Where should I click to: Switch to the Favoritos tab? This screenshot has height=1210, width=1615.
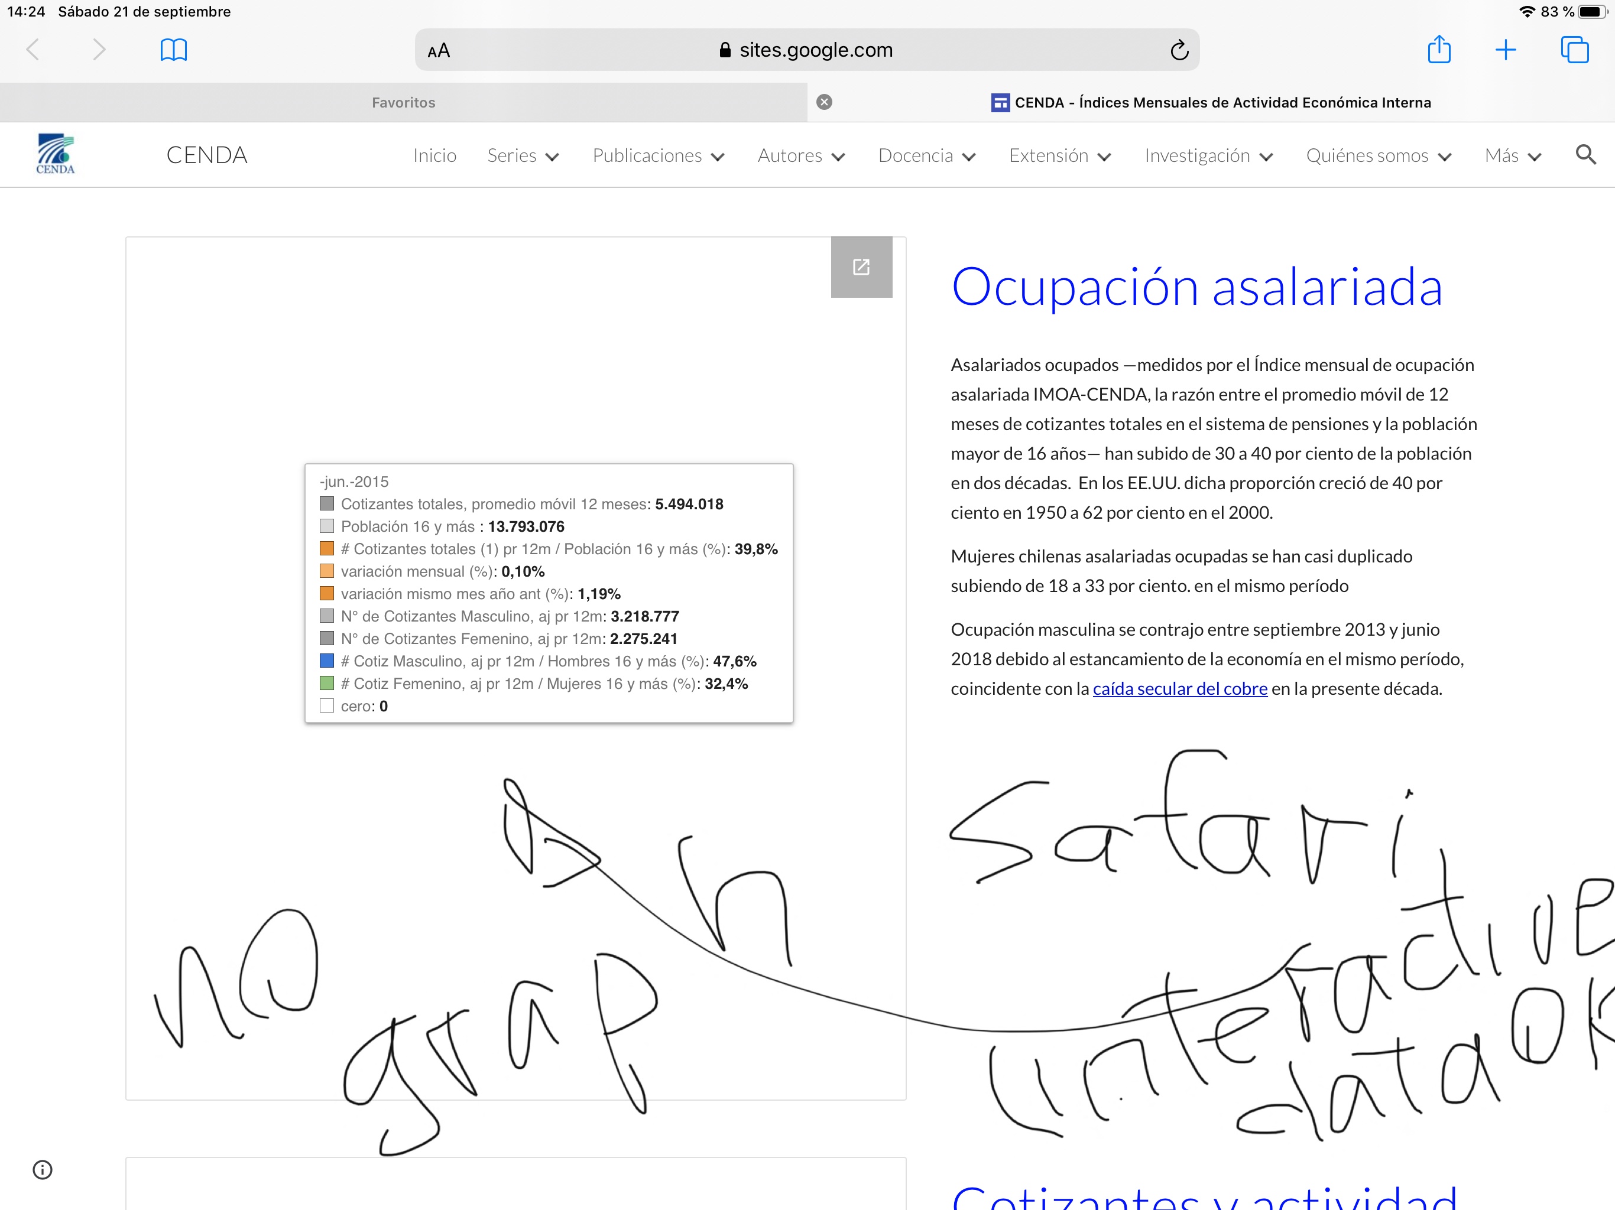point(403,102)
